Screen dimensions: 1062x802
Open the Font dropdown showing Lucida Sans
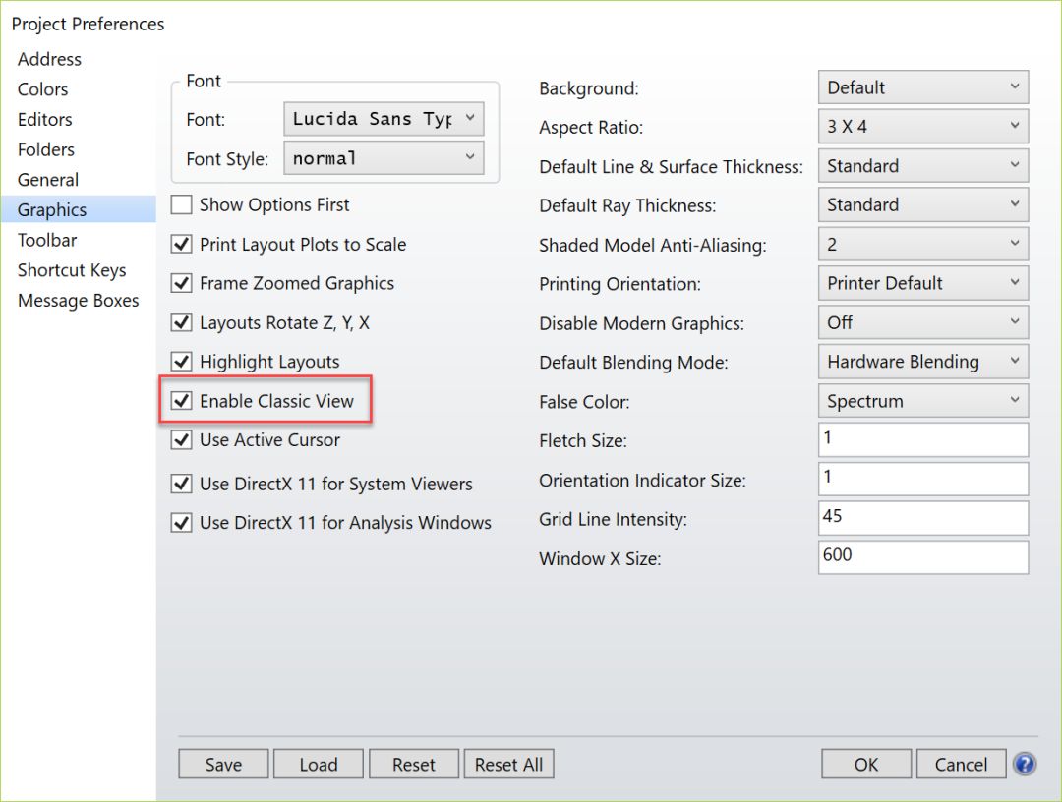[x=383, y=119]
